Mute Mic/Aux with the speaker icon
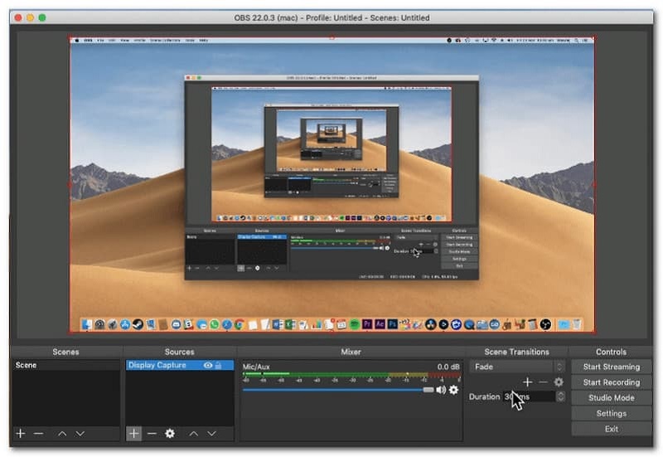The height and width of the screenshot is (457, 663). click(x=441, y=390)
